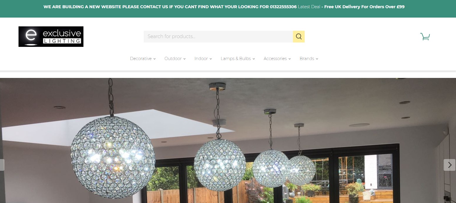Viewport: 456px width, 203px height.
Task: Expand the Outdoor menu chevron
Action: [185, 59]
